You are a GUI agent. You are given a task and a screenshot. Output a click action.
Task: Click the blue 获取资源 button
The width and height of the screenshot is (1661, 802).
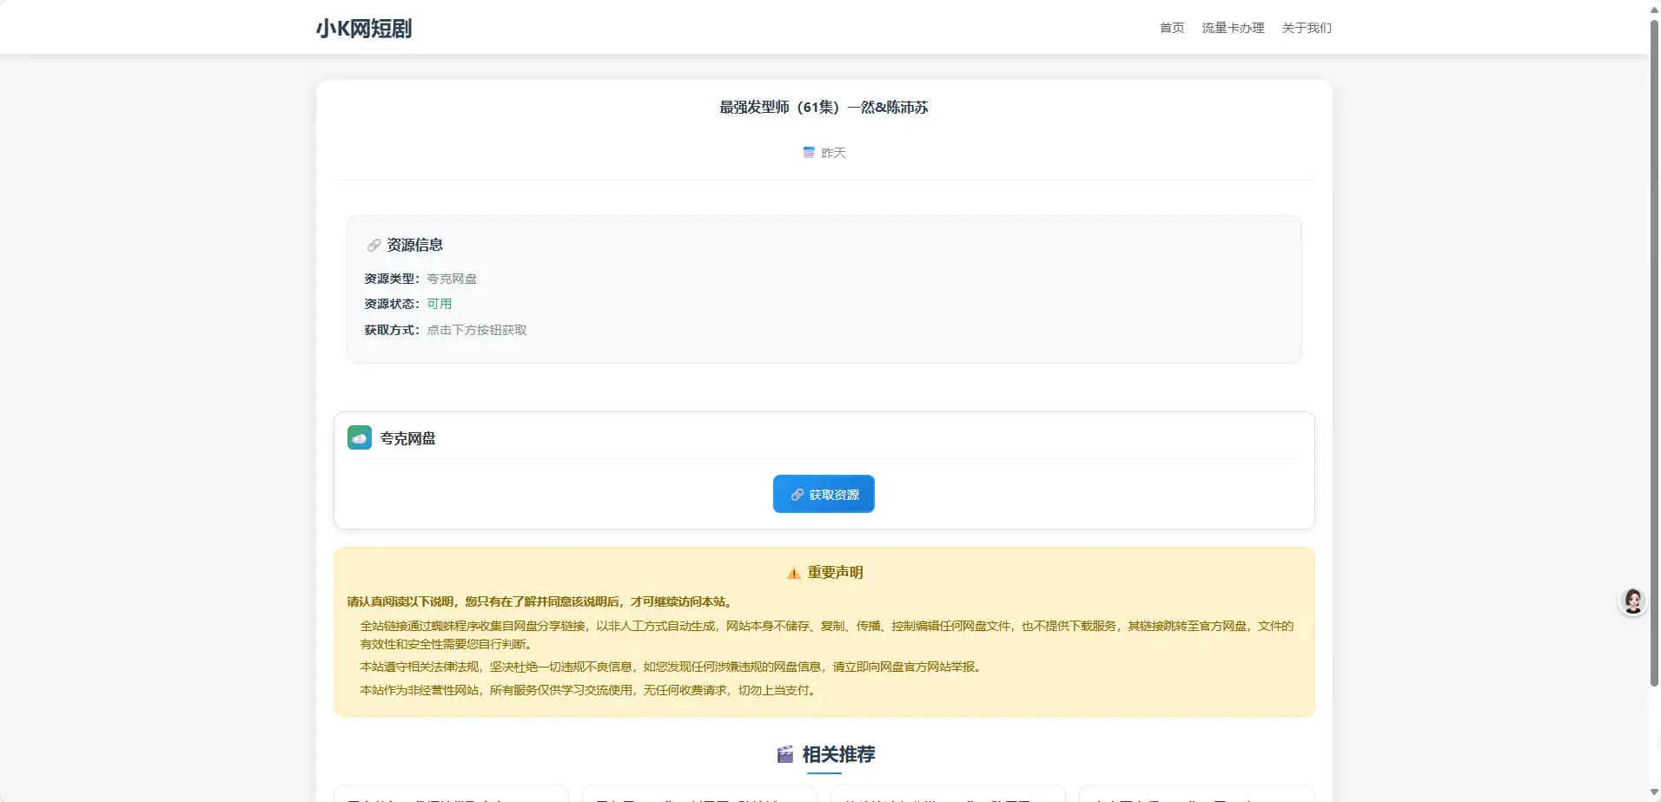pyautogui.click(x=823, y=494)
